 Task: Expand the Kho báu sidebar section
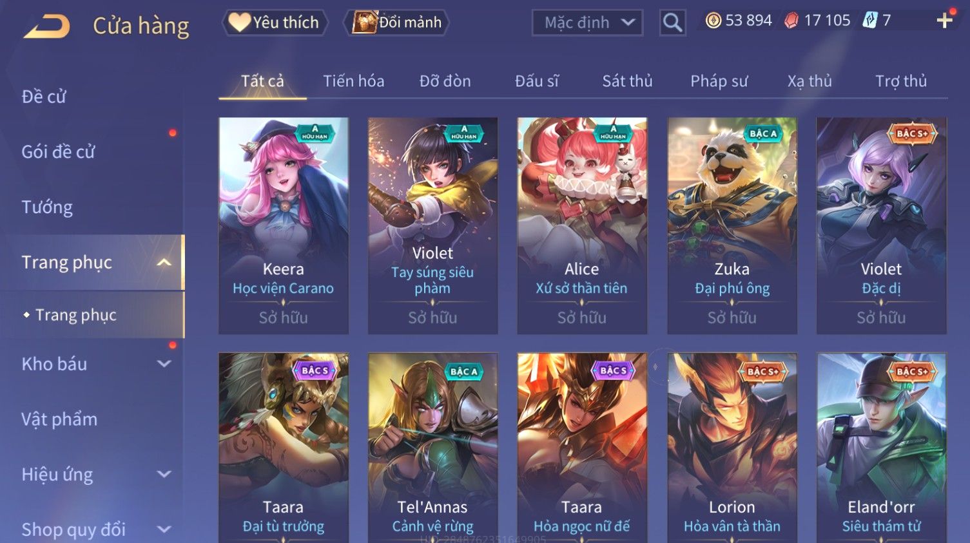click(x=164, y=364)
